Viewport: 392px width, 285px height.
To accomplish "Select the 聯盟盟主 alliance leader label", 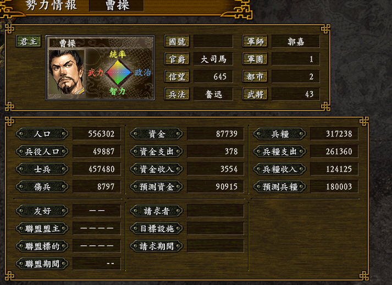I will tap(42, 228).
